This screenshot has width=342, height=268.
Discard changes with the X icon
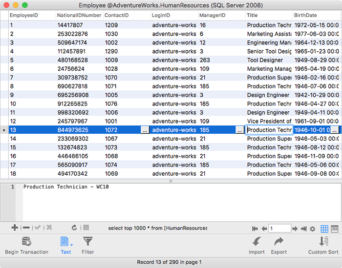[49, 228]
